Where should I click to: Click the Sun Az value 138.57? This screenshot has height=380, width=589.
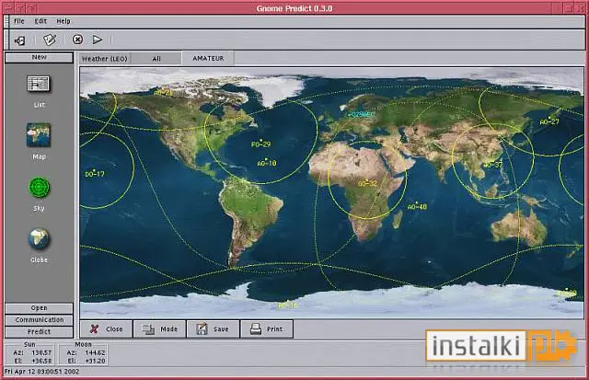coord(42,353)
